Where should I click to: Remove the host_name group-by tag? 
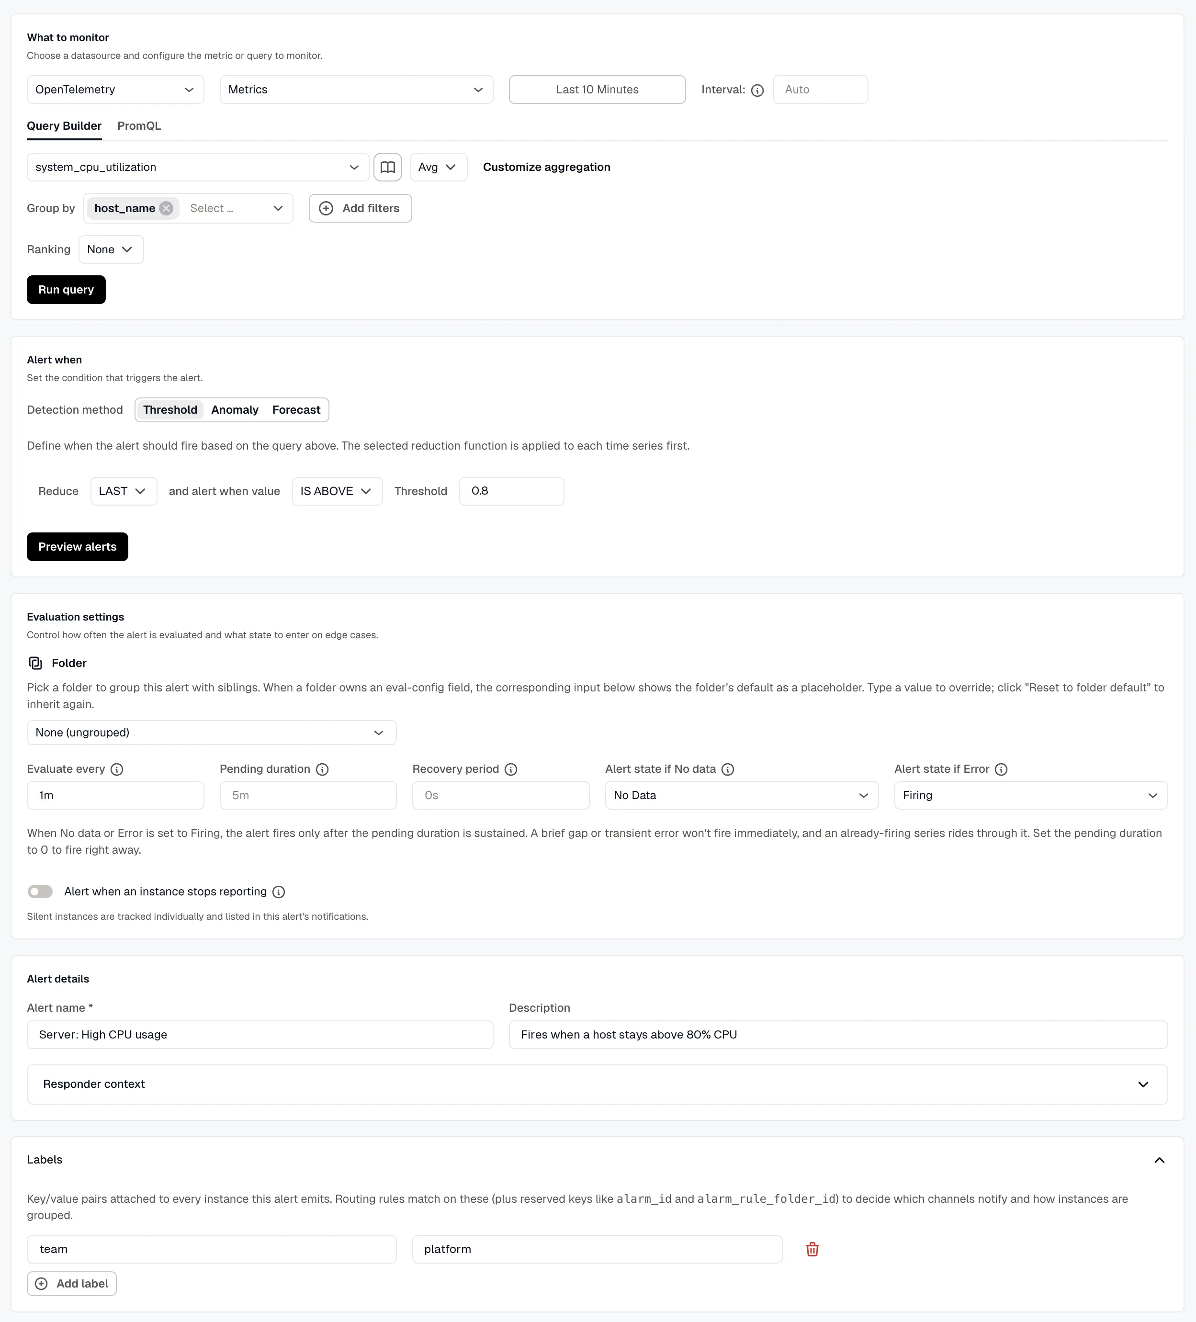(167, 209)
